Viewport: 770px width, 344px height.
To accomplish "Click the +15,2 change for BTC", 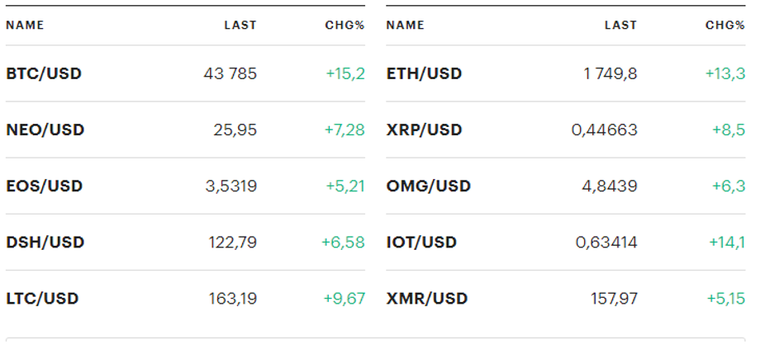I will point(345,73).
